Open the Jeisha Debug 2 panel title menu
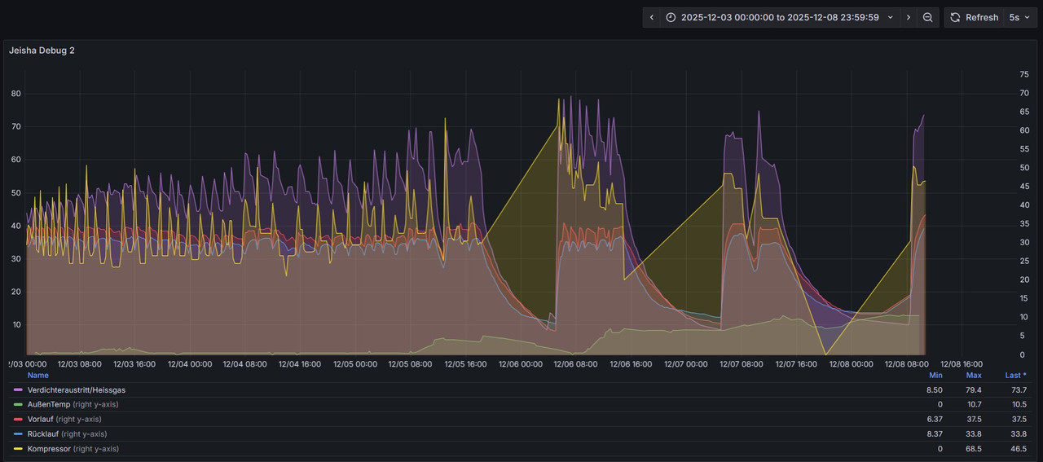Screen dimensions: 1043x462 [42, 51]
